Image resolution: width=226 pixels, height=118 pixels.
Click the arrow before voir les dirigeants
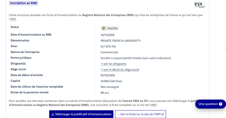tap(102, 64)
